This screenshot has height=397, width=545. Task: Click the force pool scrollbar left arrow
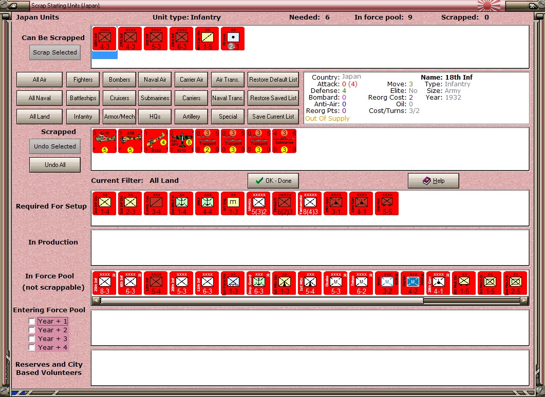pyautogui.click(x=96, y=301)
